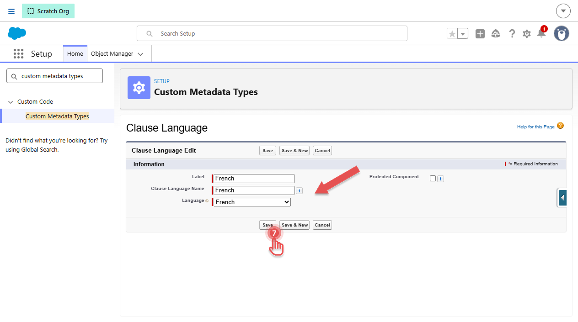Open the favorites list dropdown arrow

tap(463, 34)
